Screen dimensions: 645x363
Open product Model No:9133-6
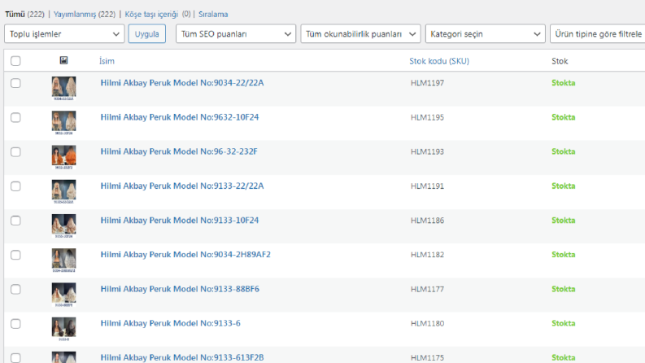click(x=170, y=323)
